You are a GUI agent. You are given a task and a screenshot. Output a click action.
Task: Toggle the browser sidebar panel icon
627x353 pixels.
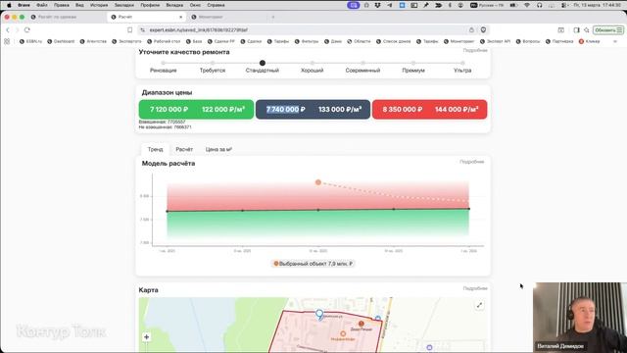576,30
